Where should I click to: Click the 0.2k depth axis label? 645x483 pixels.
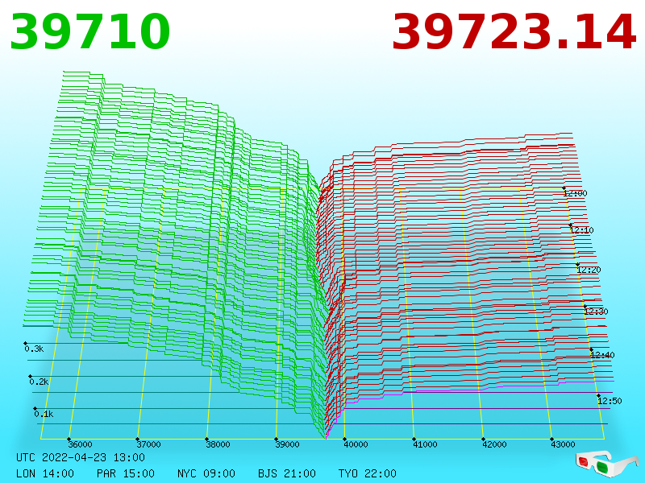tap(39, 382)
